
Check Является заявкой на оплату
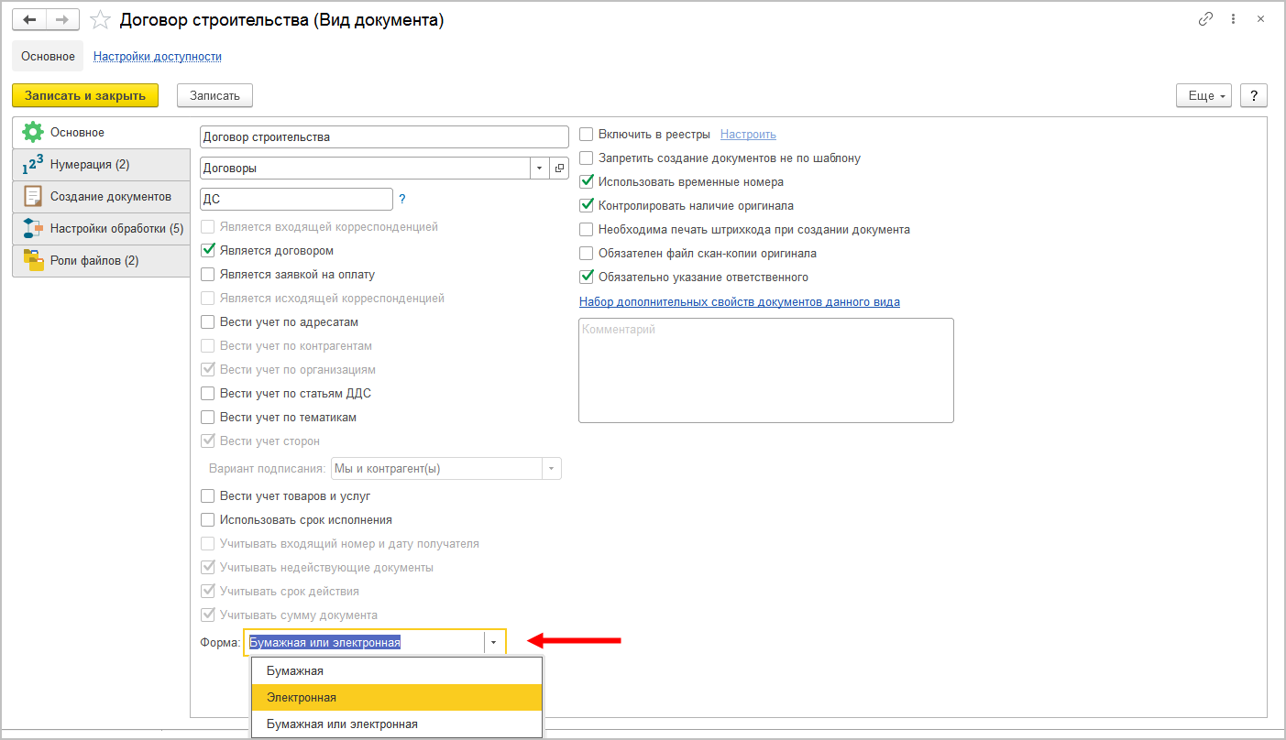[x=207, y=274]
